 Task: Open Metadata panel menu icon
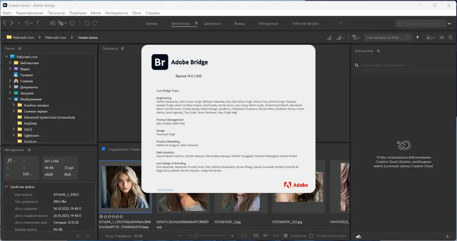tap(29, 150)
